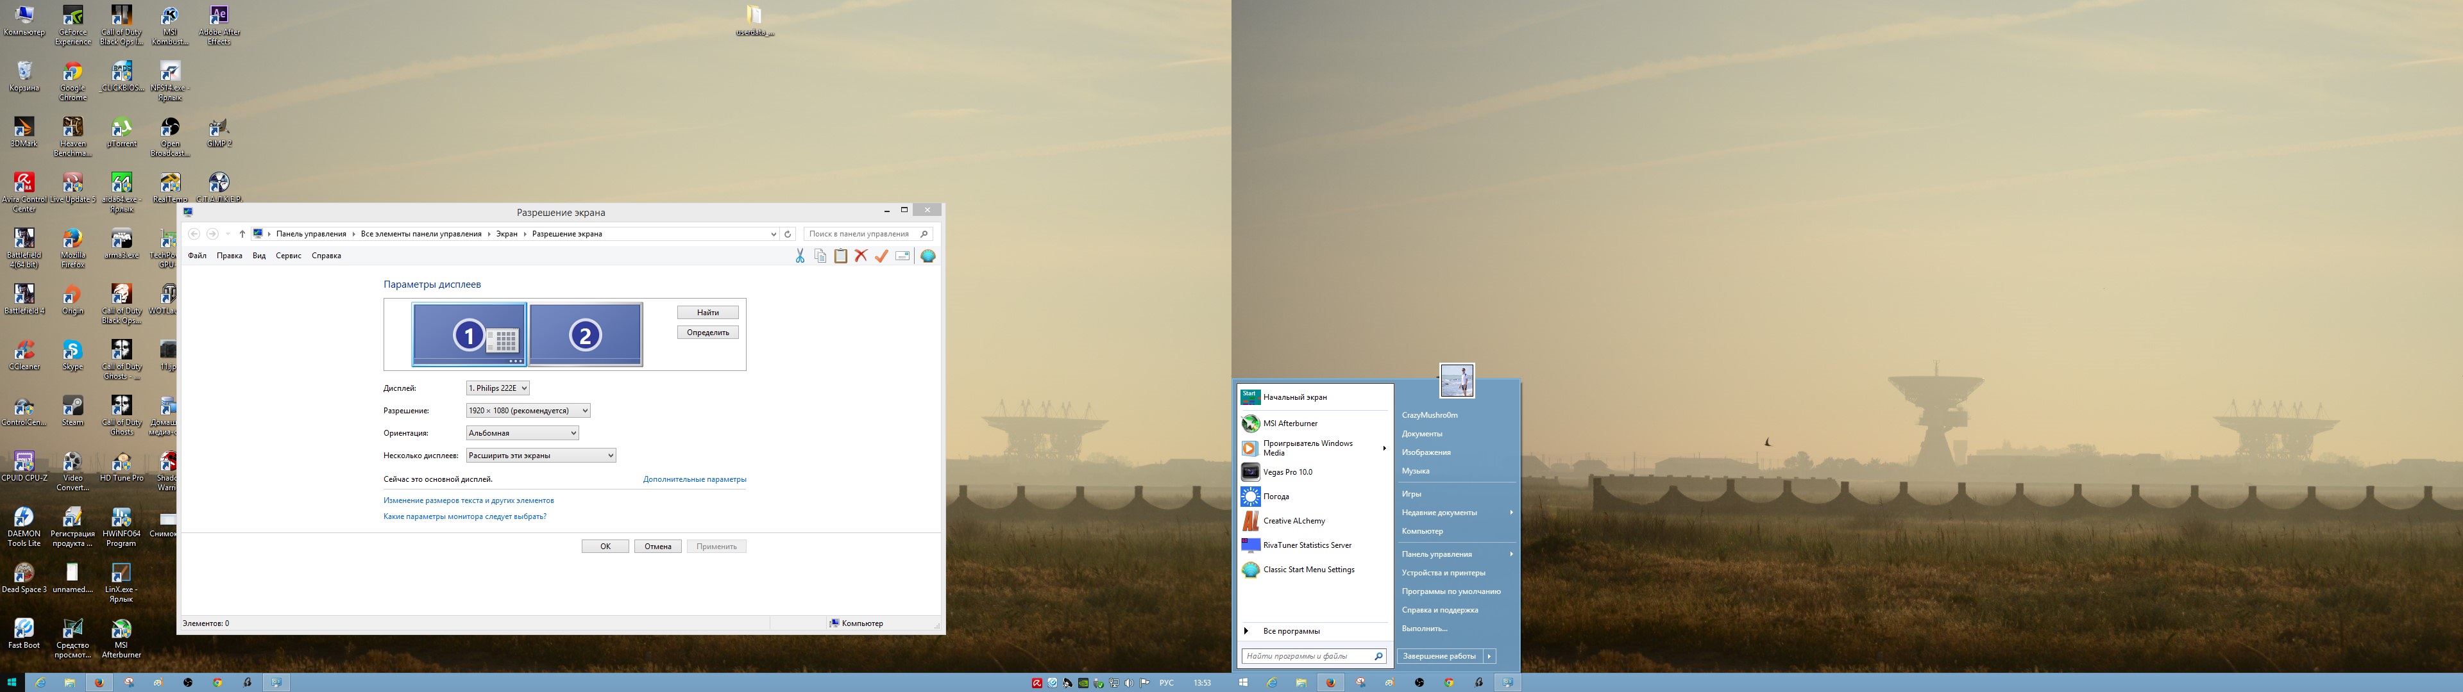Click Поиск в панели управления search field
Viewport: 2463px width, 692px height.
[861, 234]
